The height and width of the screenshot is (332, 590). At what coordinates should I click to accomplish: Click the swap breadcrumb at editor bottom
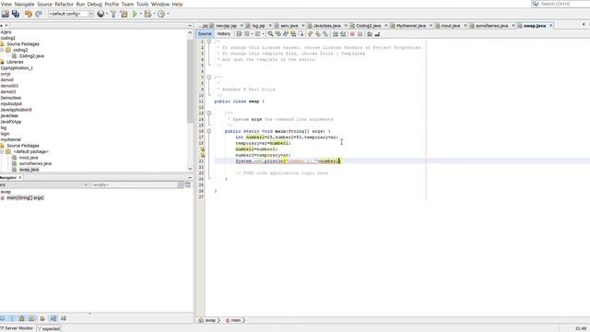(210, 320)
